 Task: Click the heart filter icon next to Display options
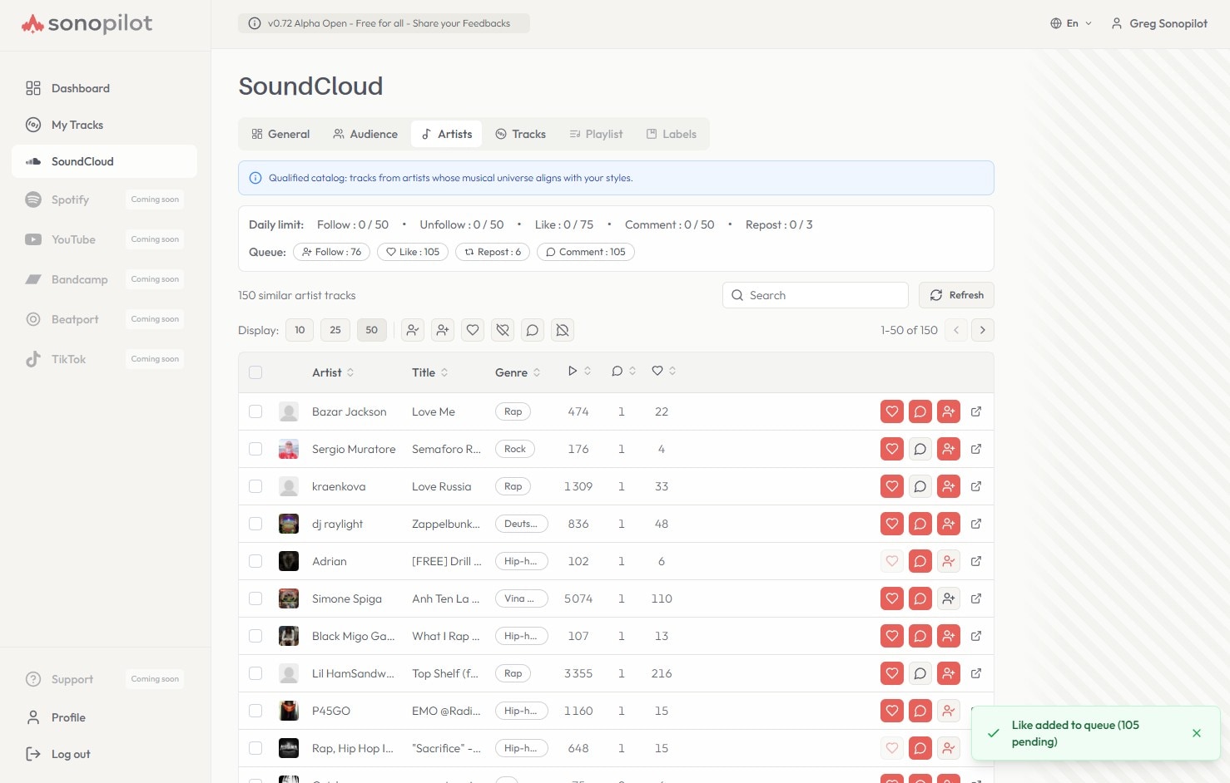473,330
